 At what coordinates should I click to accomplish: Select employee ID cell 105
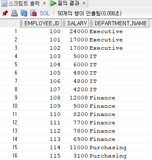(40, 73)
